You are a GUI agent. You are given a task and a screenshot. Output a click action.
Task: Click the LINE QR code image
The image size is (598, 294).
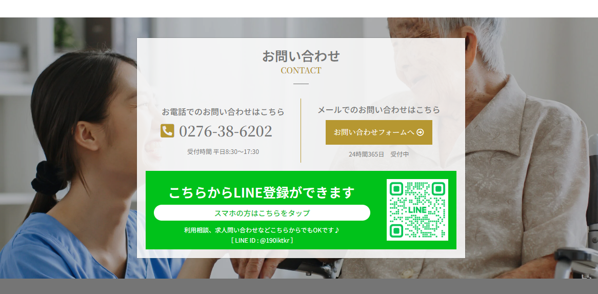coord(417,210)
